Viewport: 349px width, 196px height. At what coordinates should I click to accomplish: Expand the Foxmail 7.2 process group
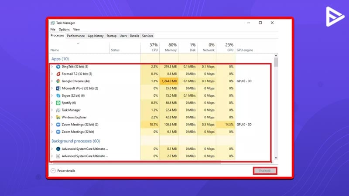click(52, 74)
